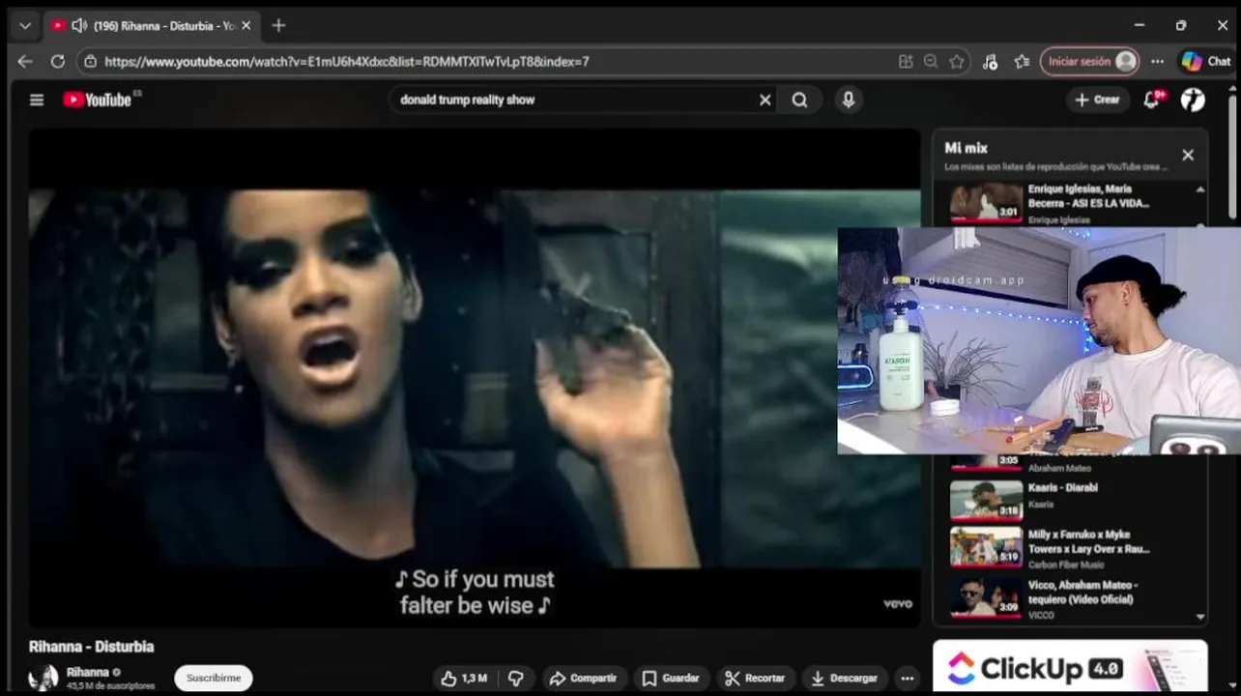The image size is (1241, 696).
Task: Reload the page
Action: [57, 61]
